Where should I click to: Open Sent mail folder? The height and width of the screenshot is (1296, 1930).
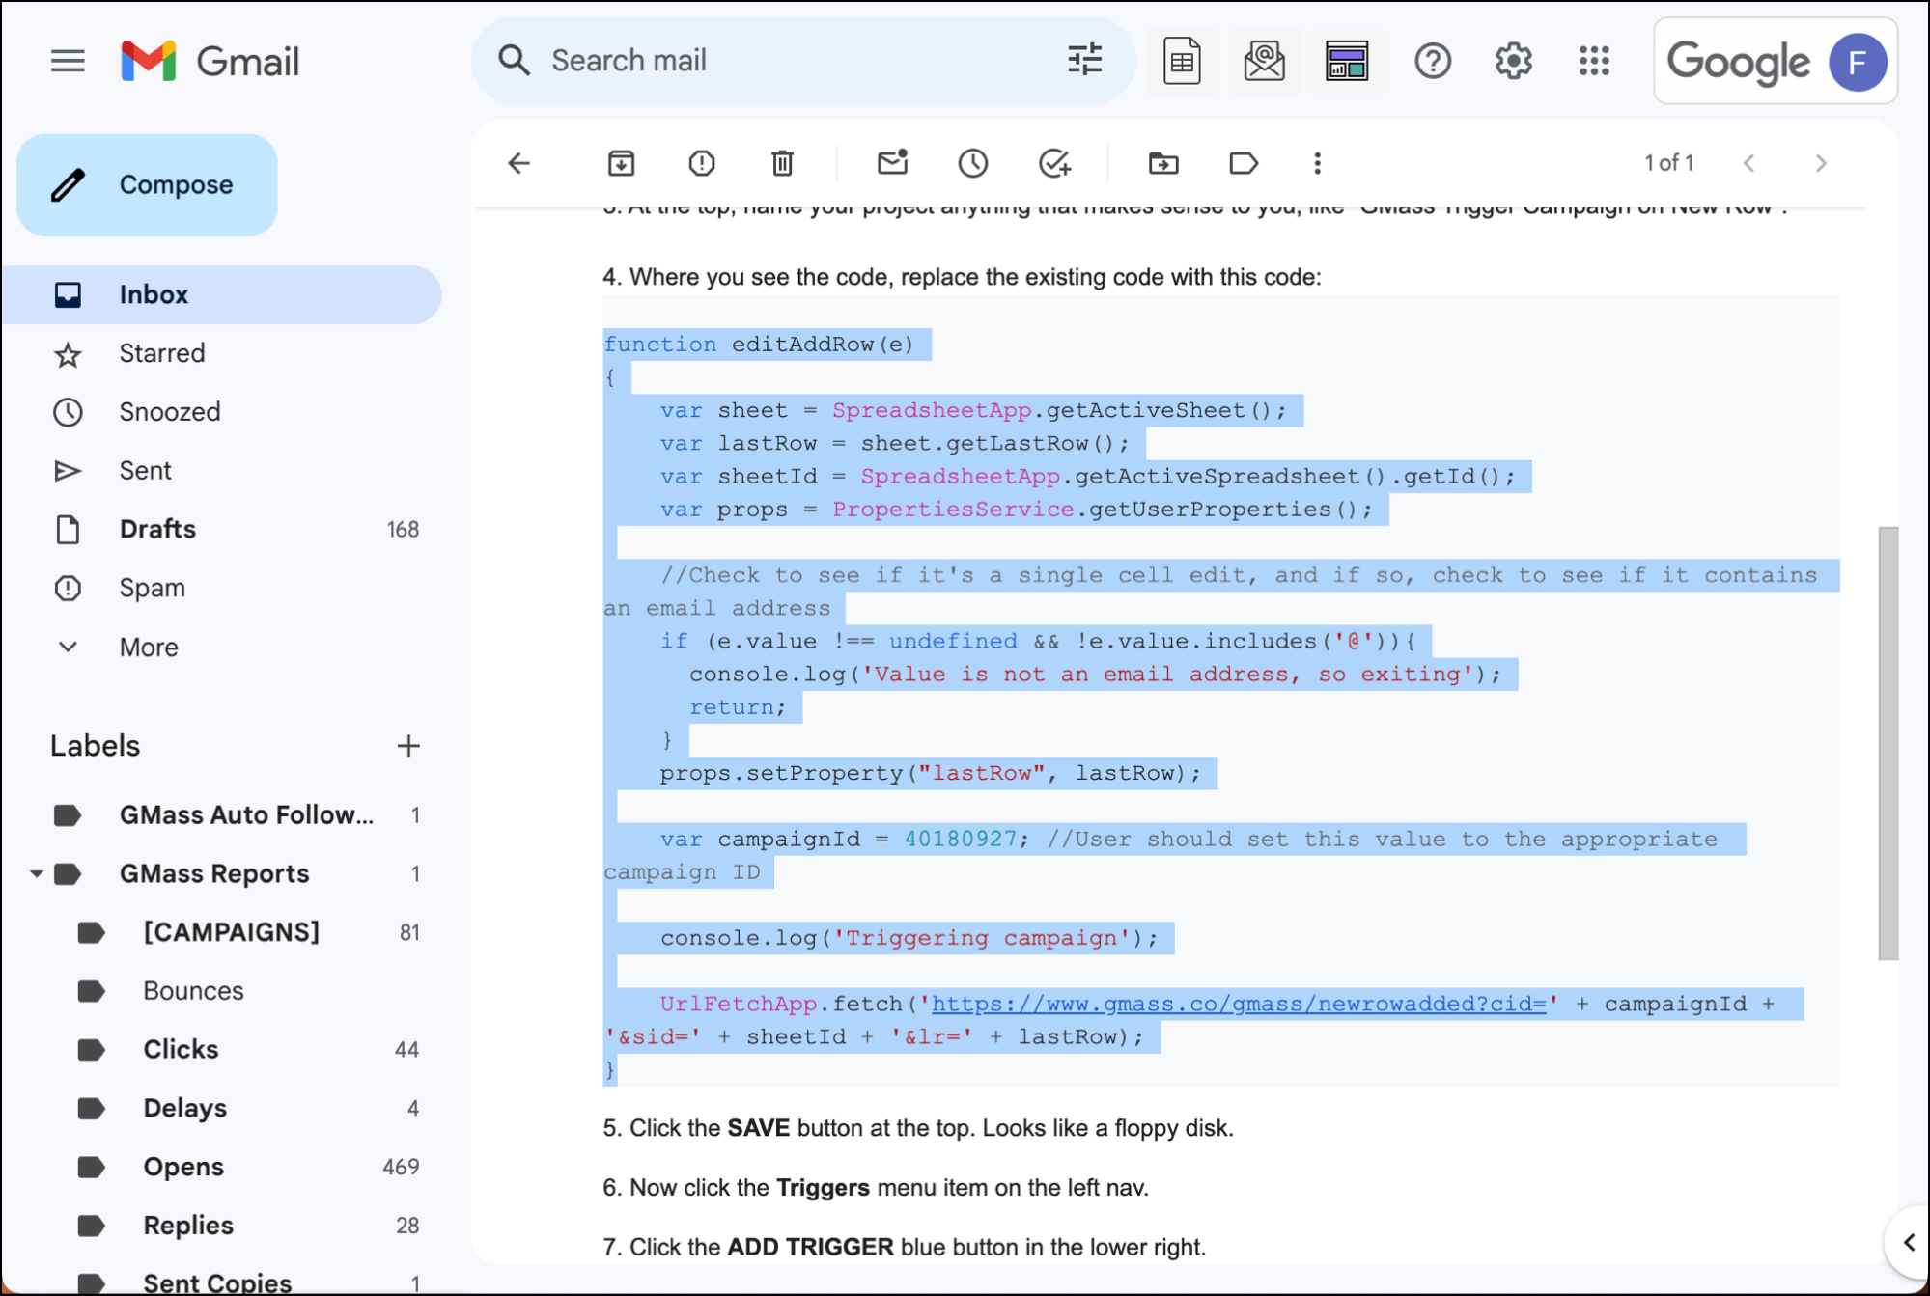pos(221,471)
